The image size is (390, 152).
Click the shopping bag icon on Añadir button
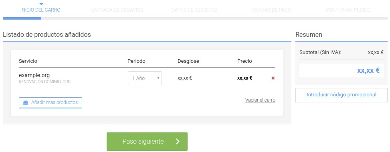point(25,102)
